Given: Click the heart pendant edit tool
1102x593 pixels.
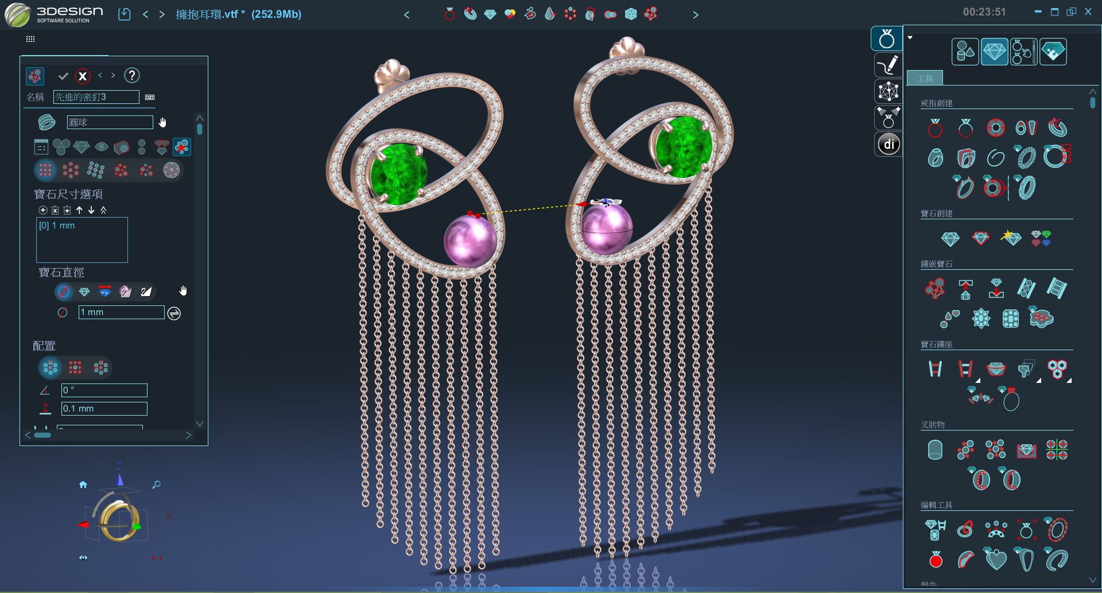Looking at the screenshot, I should pos(996,559).
